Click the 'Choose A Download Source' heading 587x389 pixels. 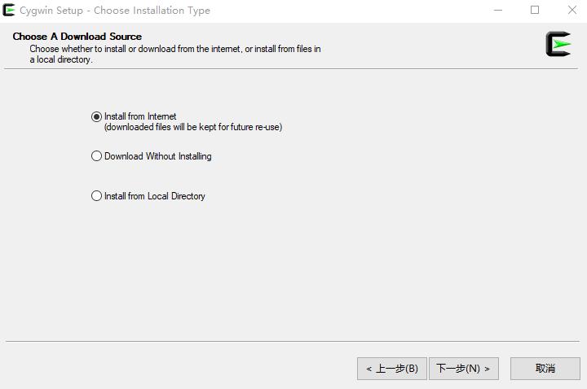click(77, 37)
